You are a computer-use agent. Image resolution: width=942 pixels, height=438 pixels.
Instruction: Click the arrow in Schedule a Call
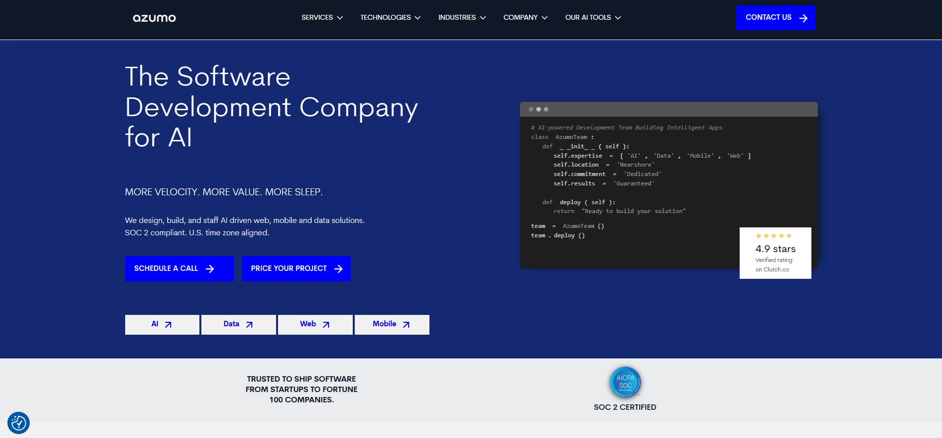[210, 269]
